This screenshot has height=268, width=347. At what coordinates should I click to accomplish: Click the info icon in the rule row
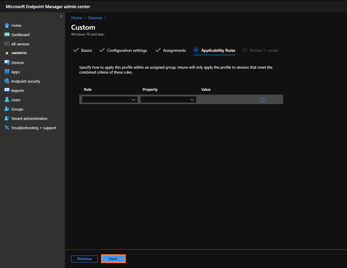262,100
